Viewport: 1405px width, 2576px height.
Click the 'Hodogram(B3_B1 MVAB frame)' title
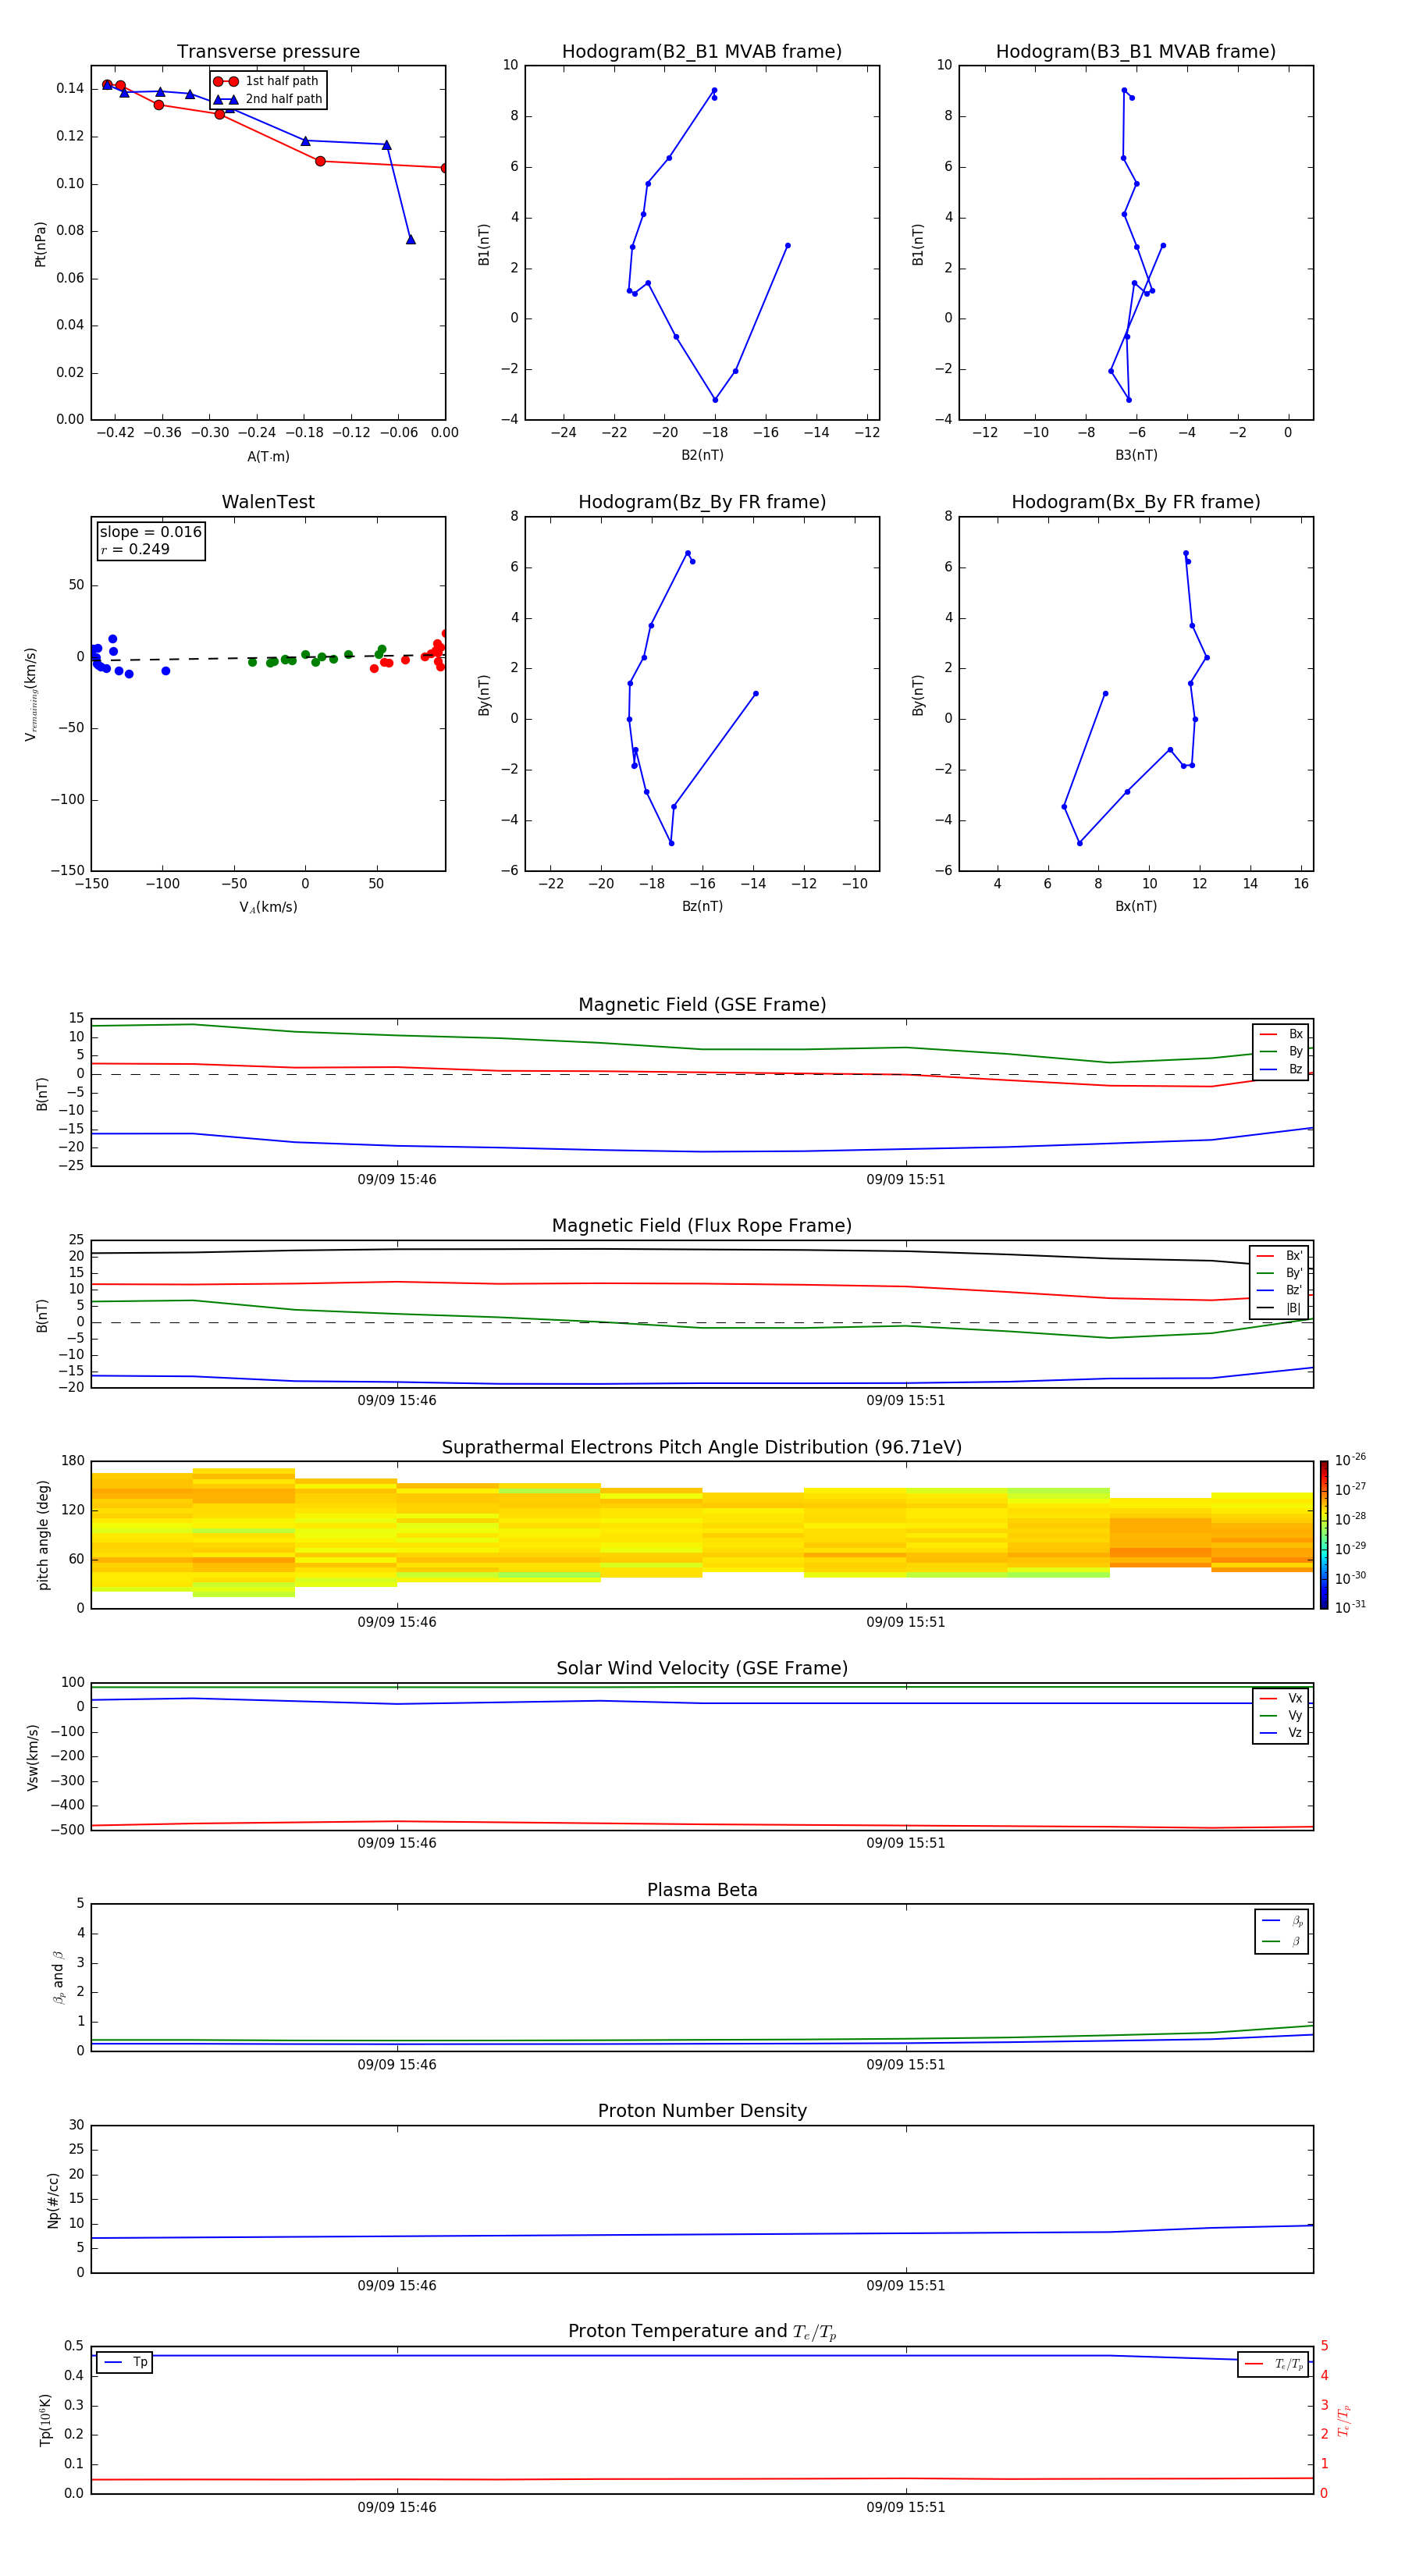coord(1136,52)
